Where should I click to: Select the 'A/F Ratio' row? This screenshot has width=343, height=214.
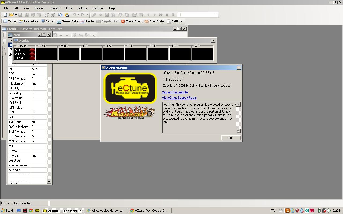(x=27, y=122)
